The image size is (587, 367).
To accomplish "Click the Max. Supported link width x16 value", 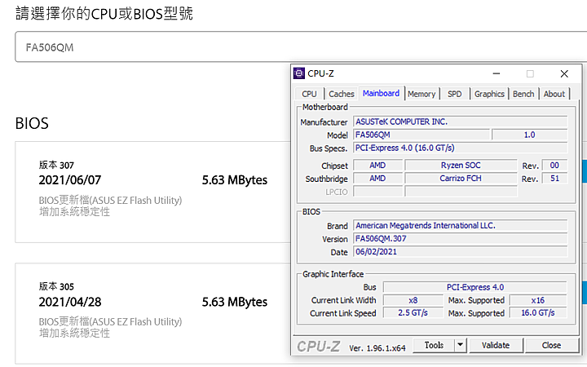I will [538, 300].
